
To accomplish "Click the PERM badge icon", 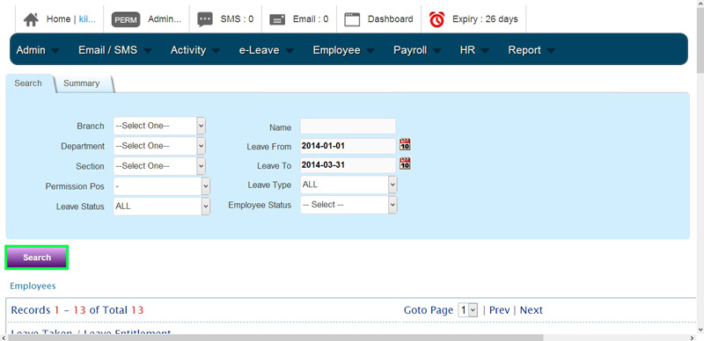I will tap(126, 19).
